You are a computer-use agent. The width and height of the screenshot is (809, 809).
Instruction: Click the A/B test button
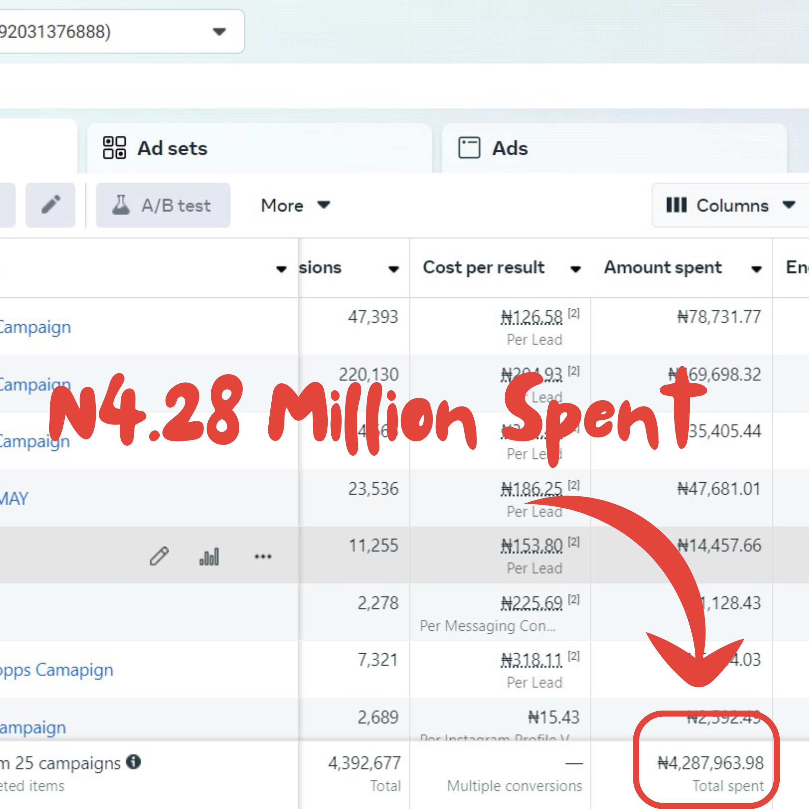[163, 205]
